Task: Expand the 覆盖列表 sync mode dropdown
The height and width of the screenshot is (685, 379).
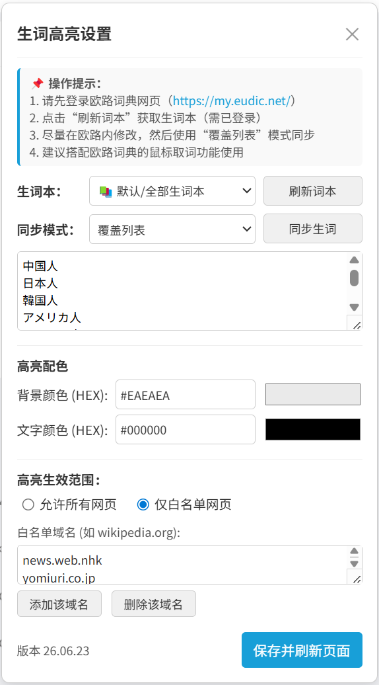Action: (172, 229)
